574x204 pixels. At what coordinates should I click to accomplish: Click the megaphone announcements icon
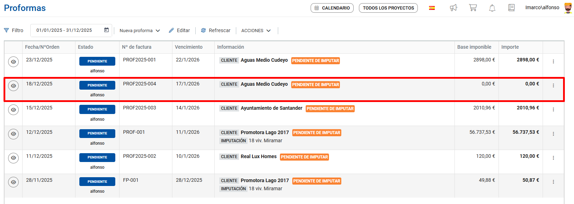tap(453, 8)
